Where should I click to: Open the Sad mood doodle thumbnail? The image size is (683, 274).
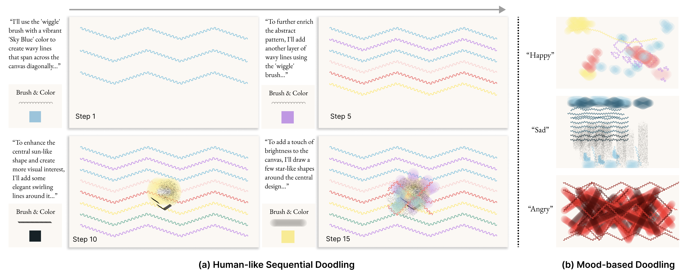pos(617,132)
